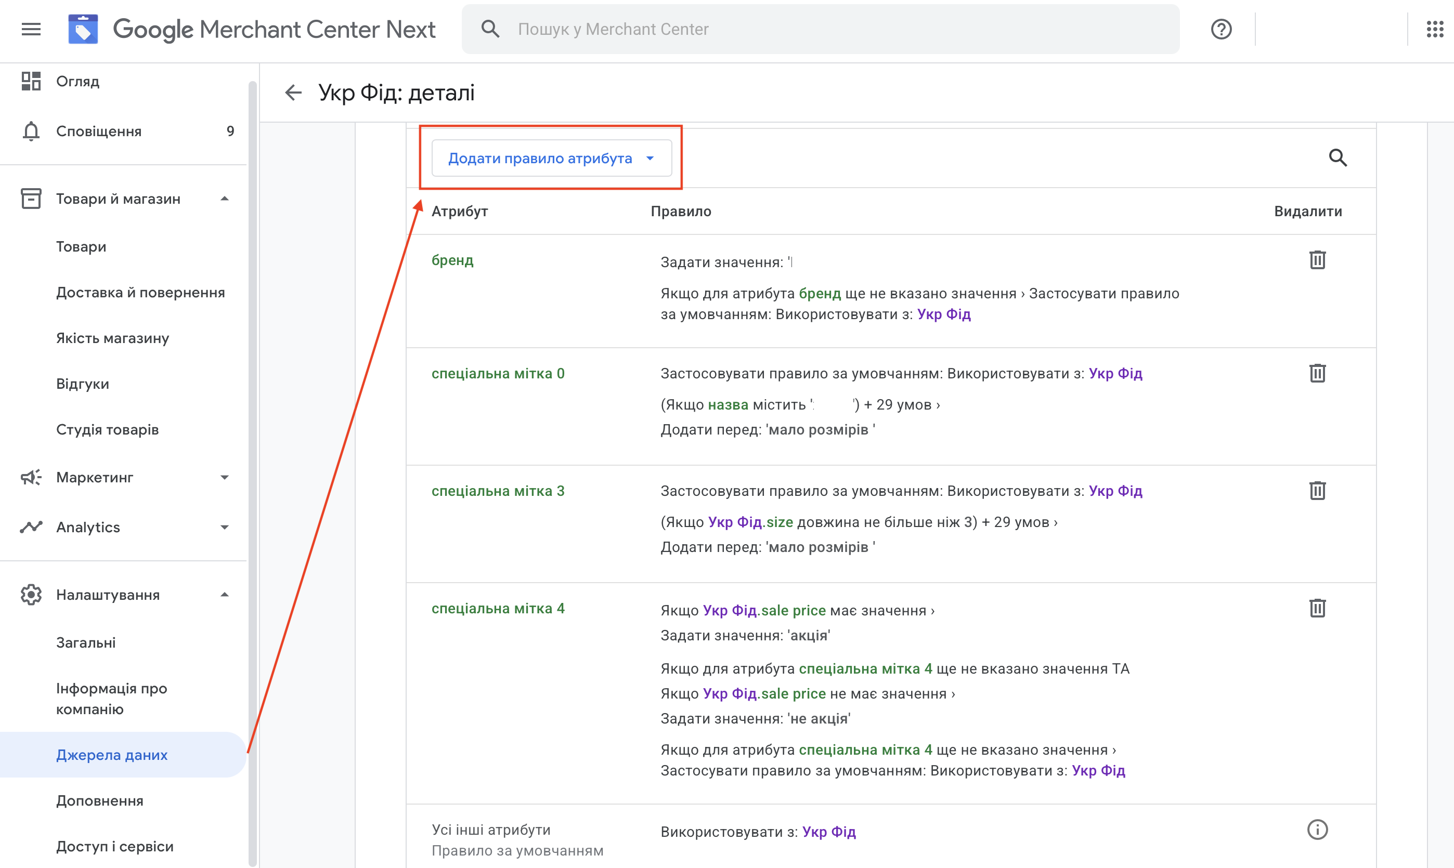This screenshot has width=1454, height=868.
Task: Select Доставка й повернення in sidebar
Action: point(140,293)
